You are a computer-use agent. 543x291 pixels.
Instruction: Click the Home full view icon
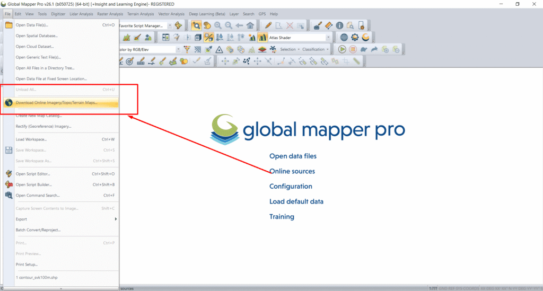250,25
